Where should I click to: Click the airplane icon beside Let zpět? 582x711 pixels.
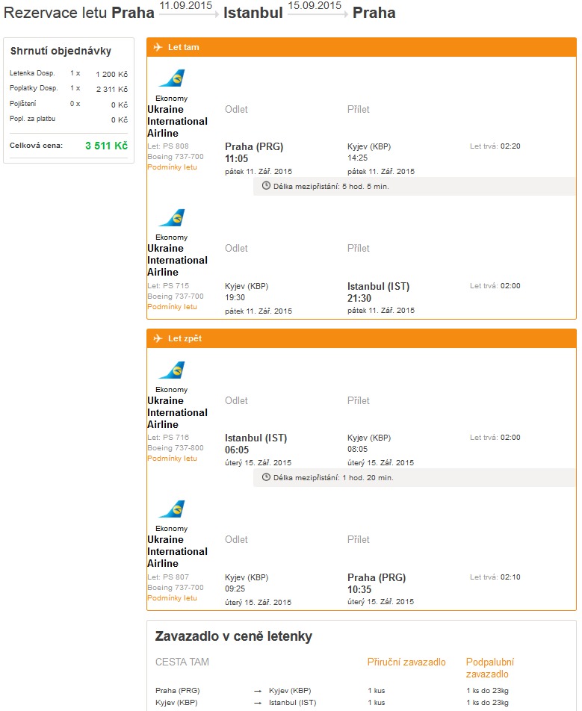click(158, 338)
